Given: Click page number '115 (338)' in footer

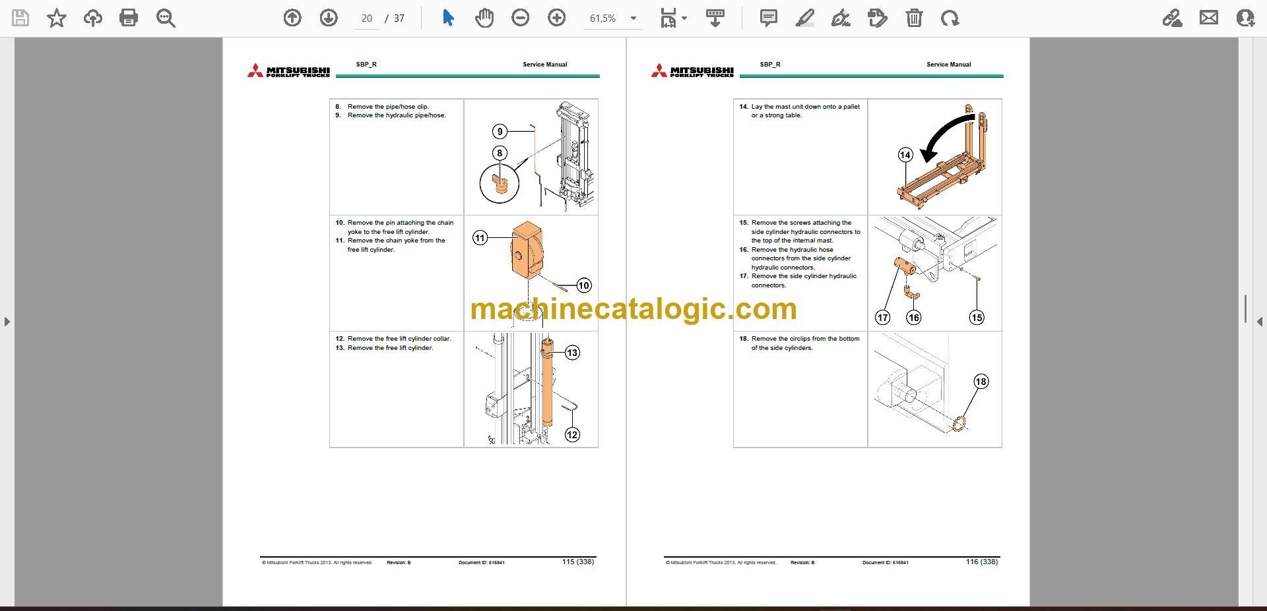Looking at the screenshot, I should 578,562.
